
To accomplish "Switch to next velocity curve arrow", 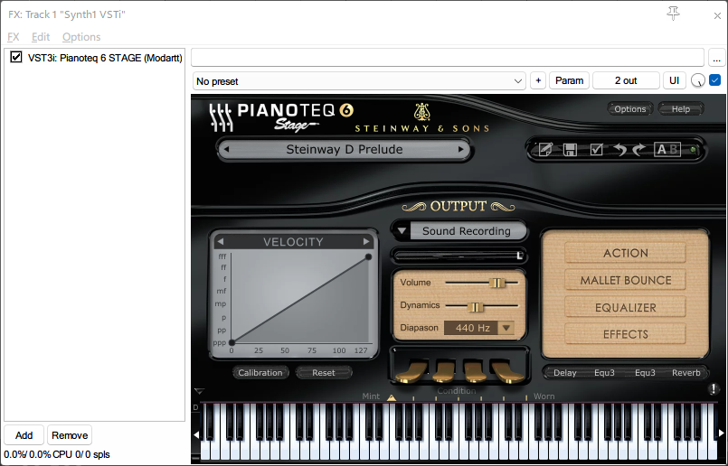I will click(366, 241).
